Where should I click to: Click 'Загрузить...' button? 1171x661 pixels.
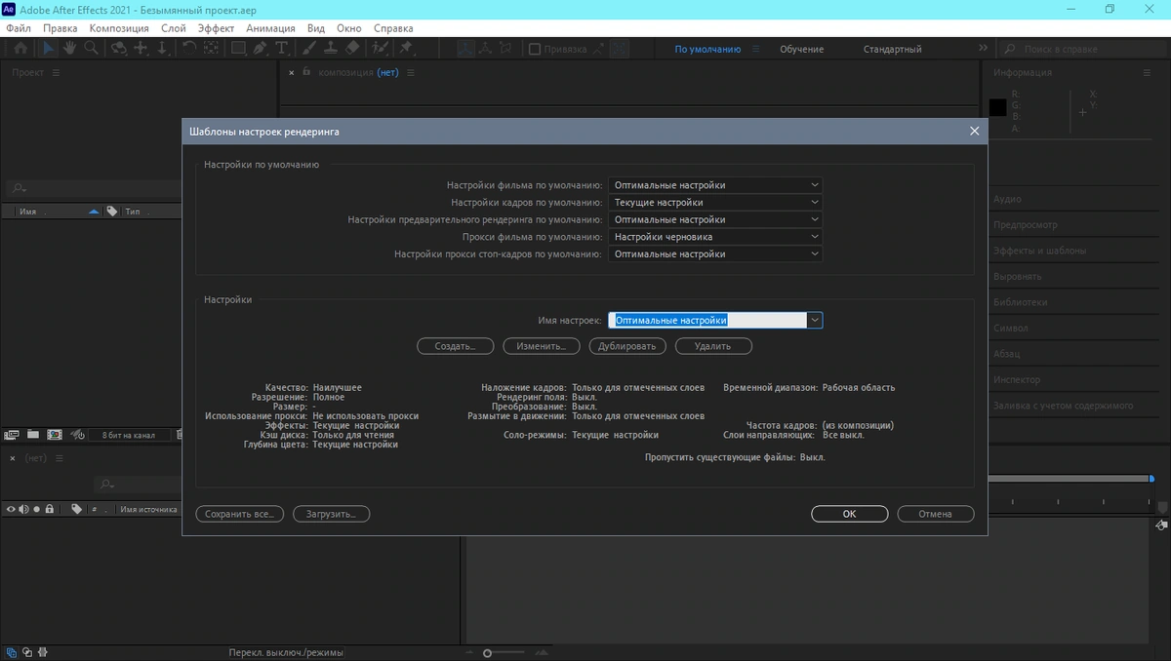point(332,514)
